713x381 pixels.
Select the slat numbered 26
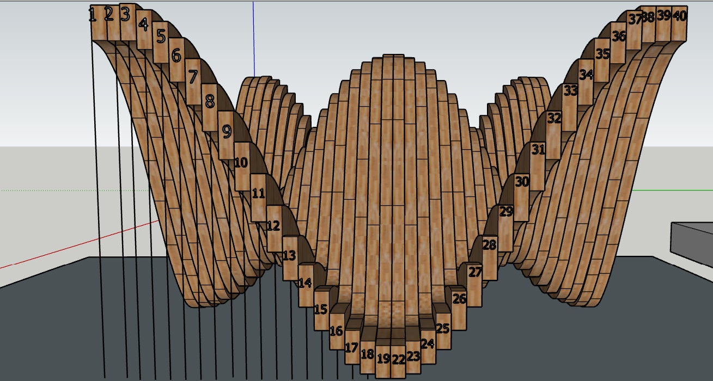459,310
